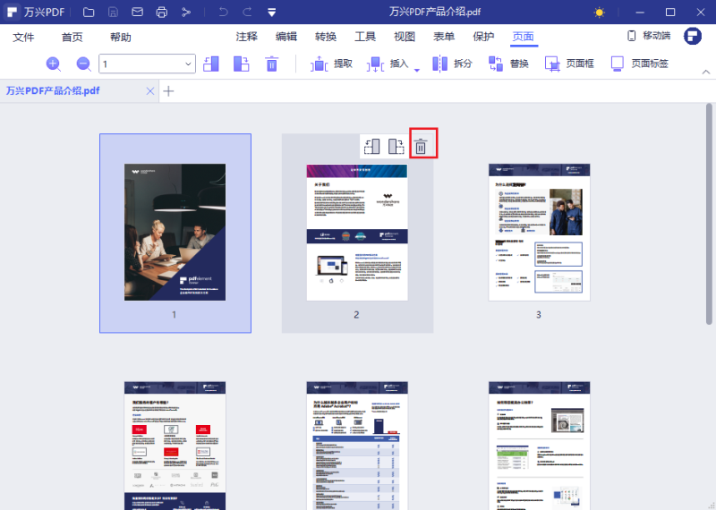Click the zoom out minus icon
716x510 pixels.
[83, 64]
